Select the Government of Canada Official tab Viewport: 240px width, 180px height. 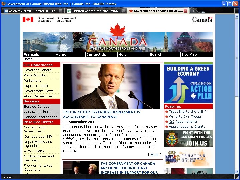(158, 11)
